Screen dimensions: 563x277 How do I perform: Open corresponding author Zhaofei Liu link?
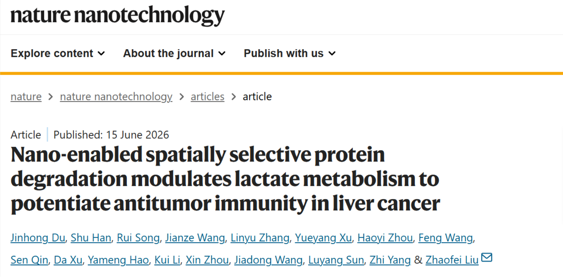pyautogui.click(x=452, y=260)
